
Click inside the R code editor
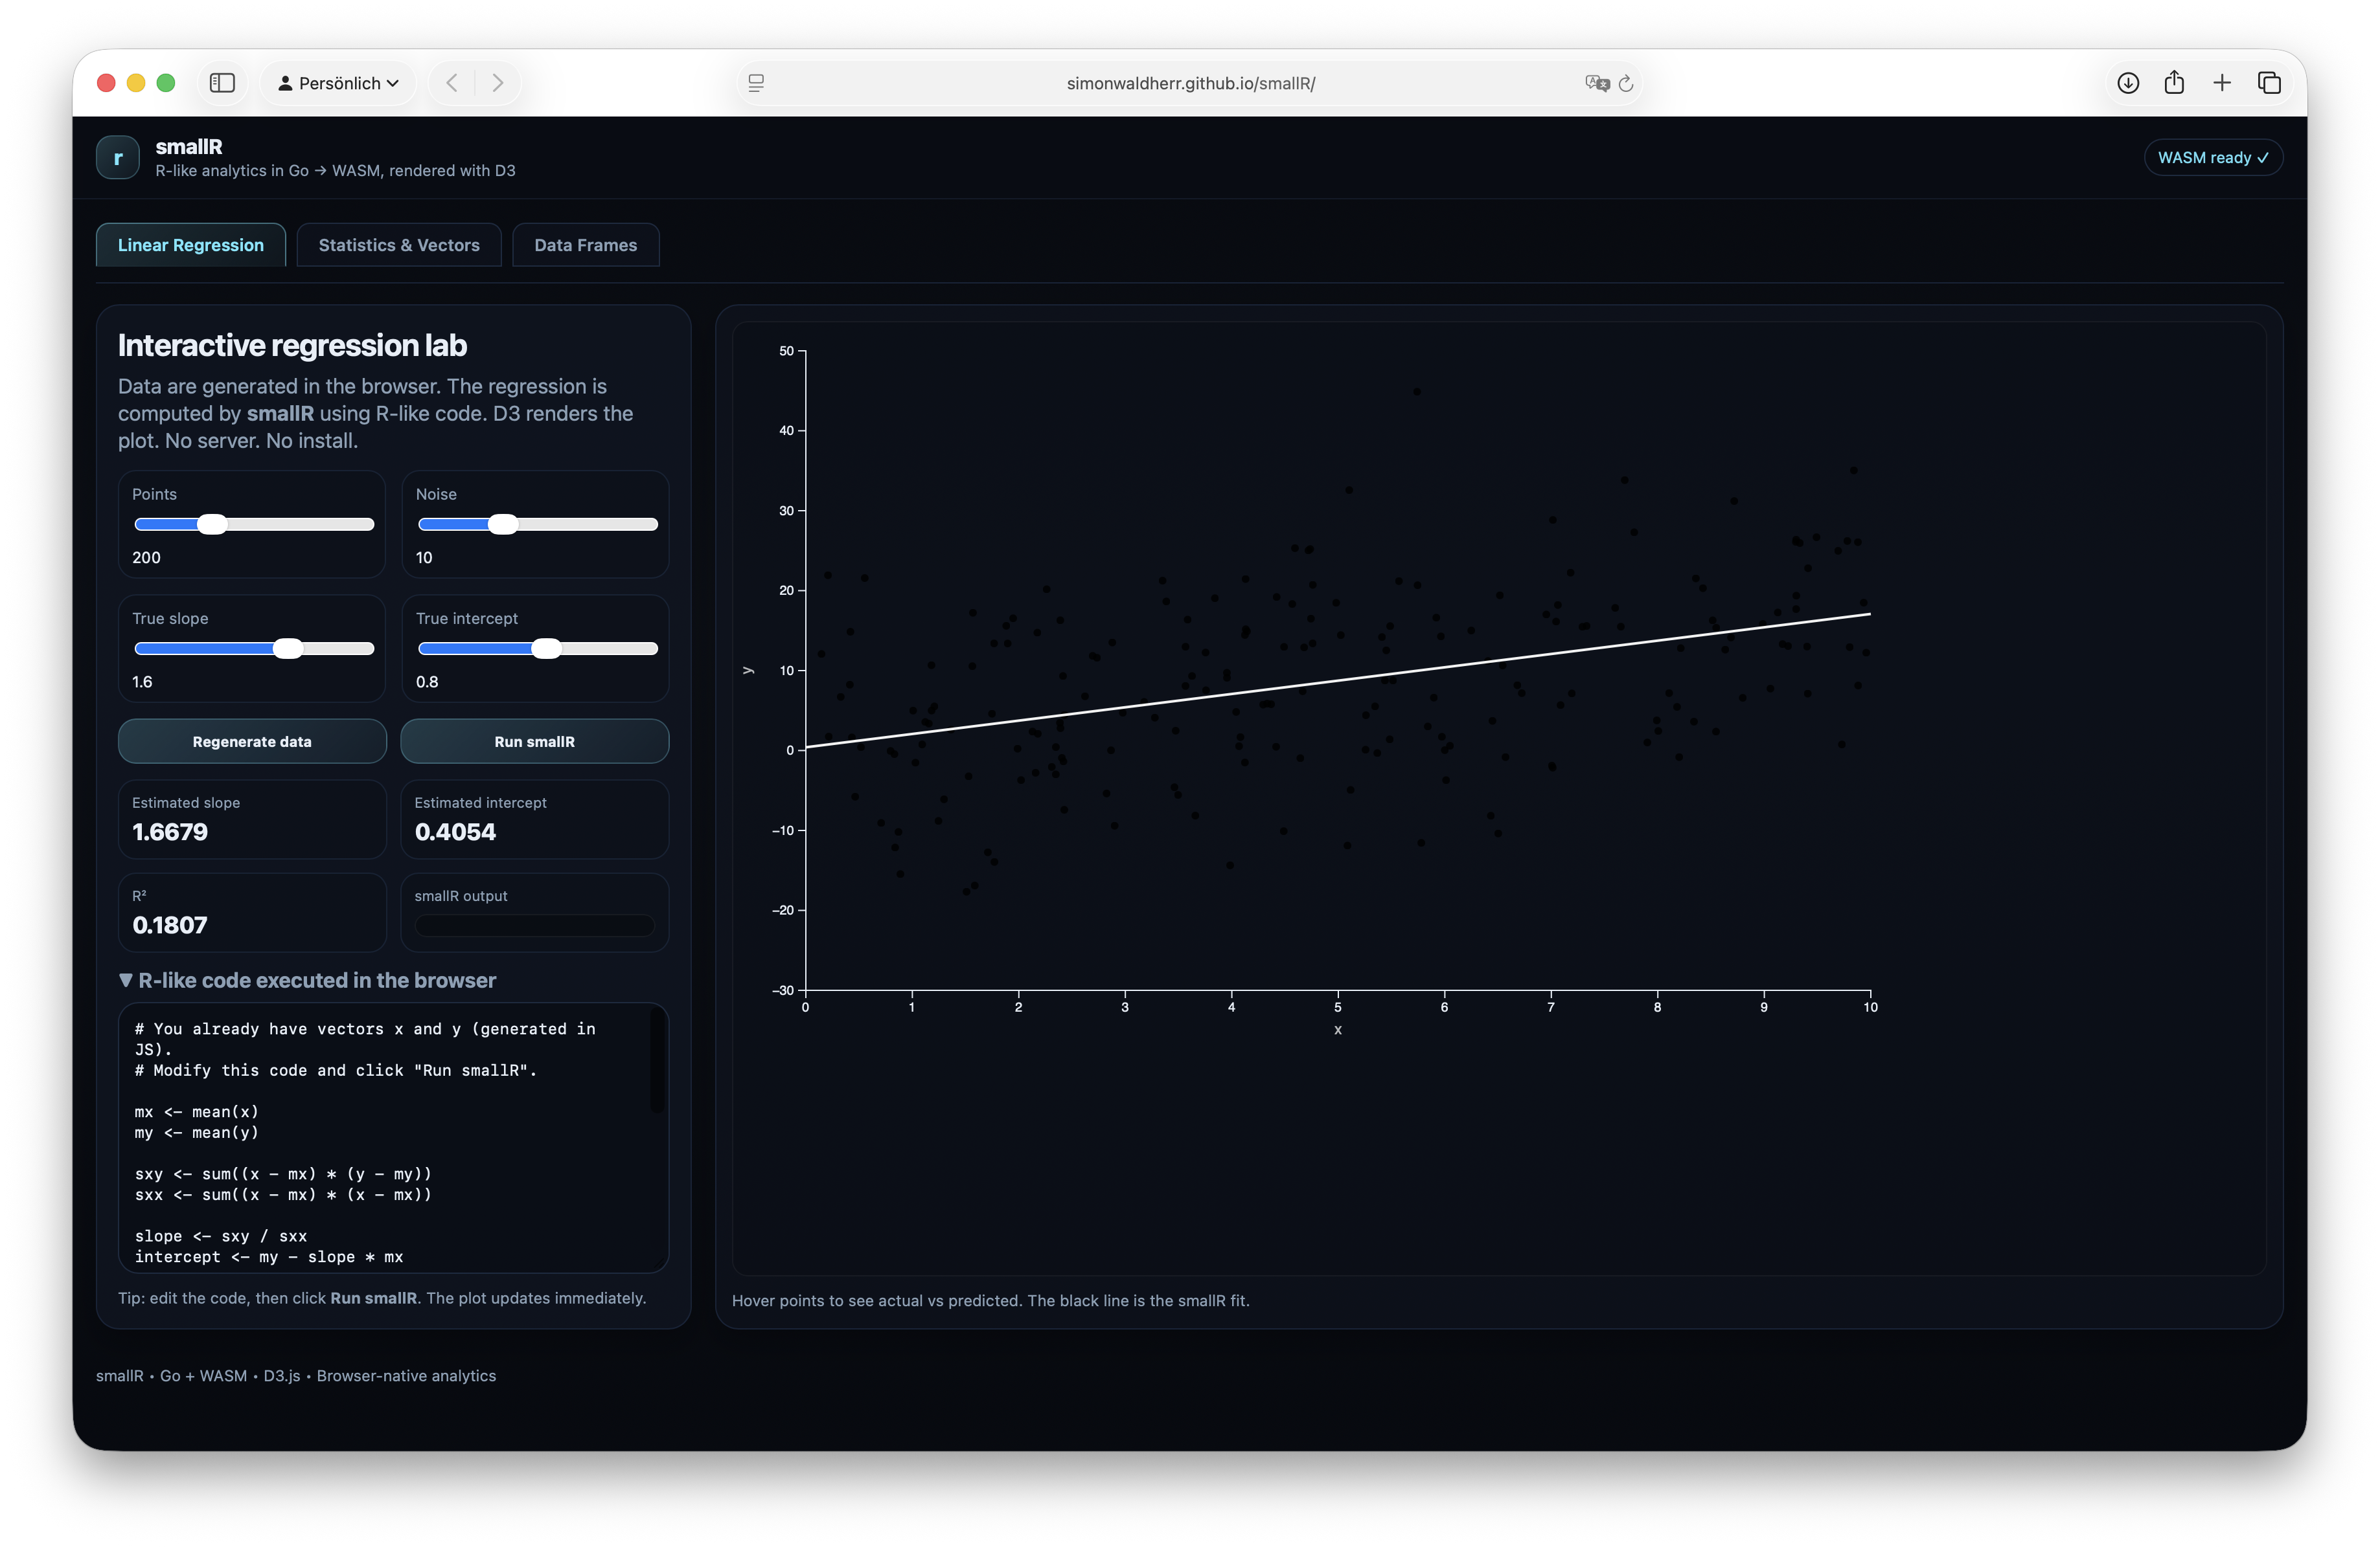(x=390, y=1139)
